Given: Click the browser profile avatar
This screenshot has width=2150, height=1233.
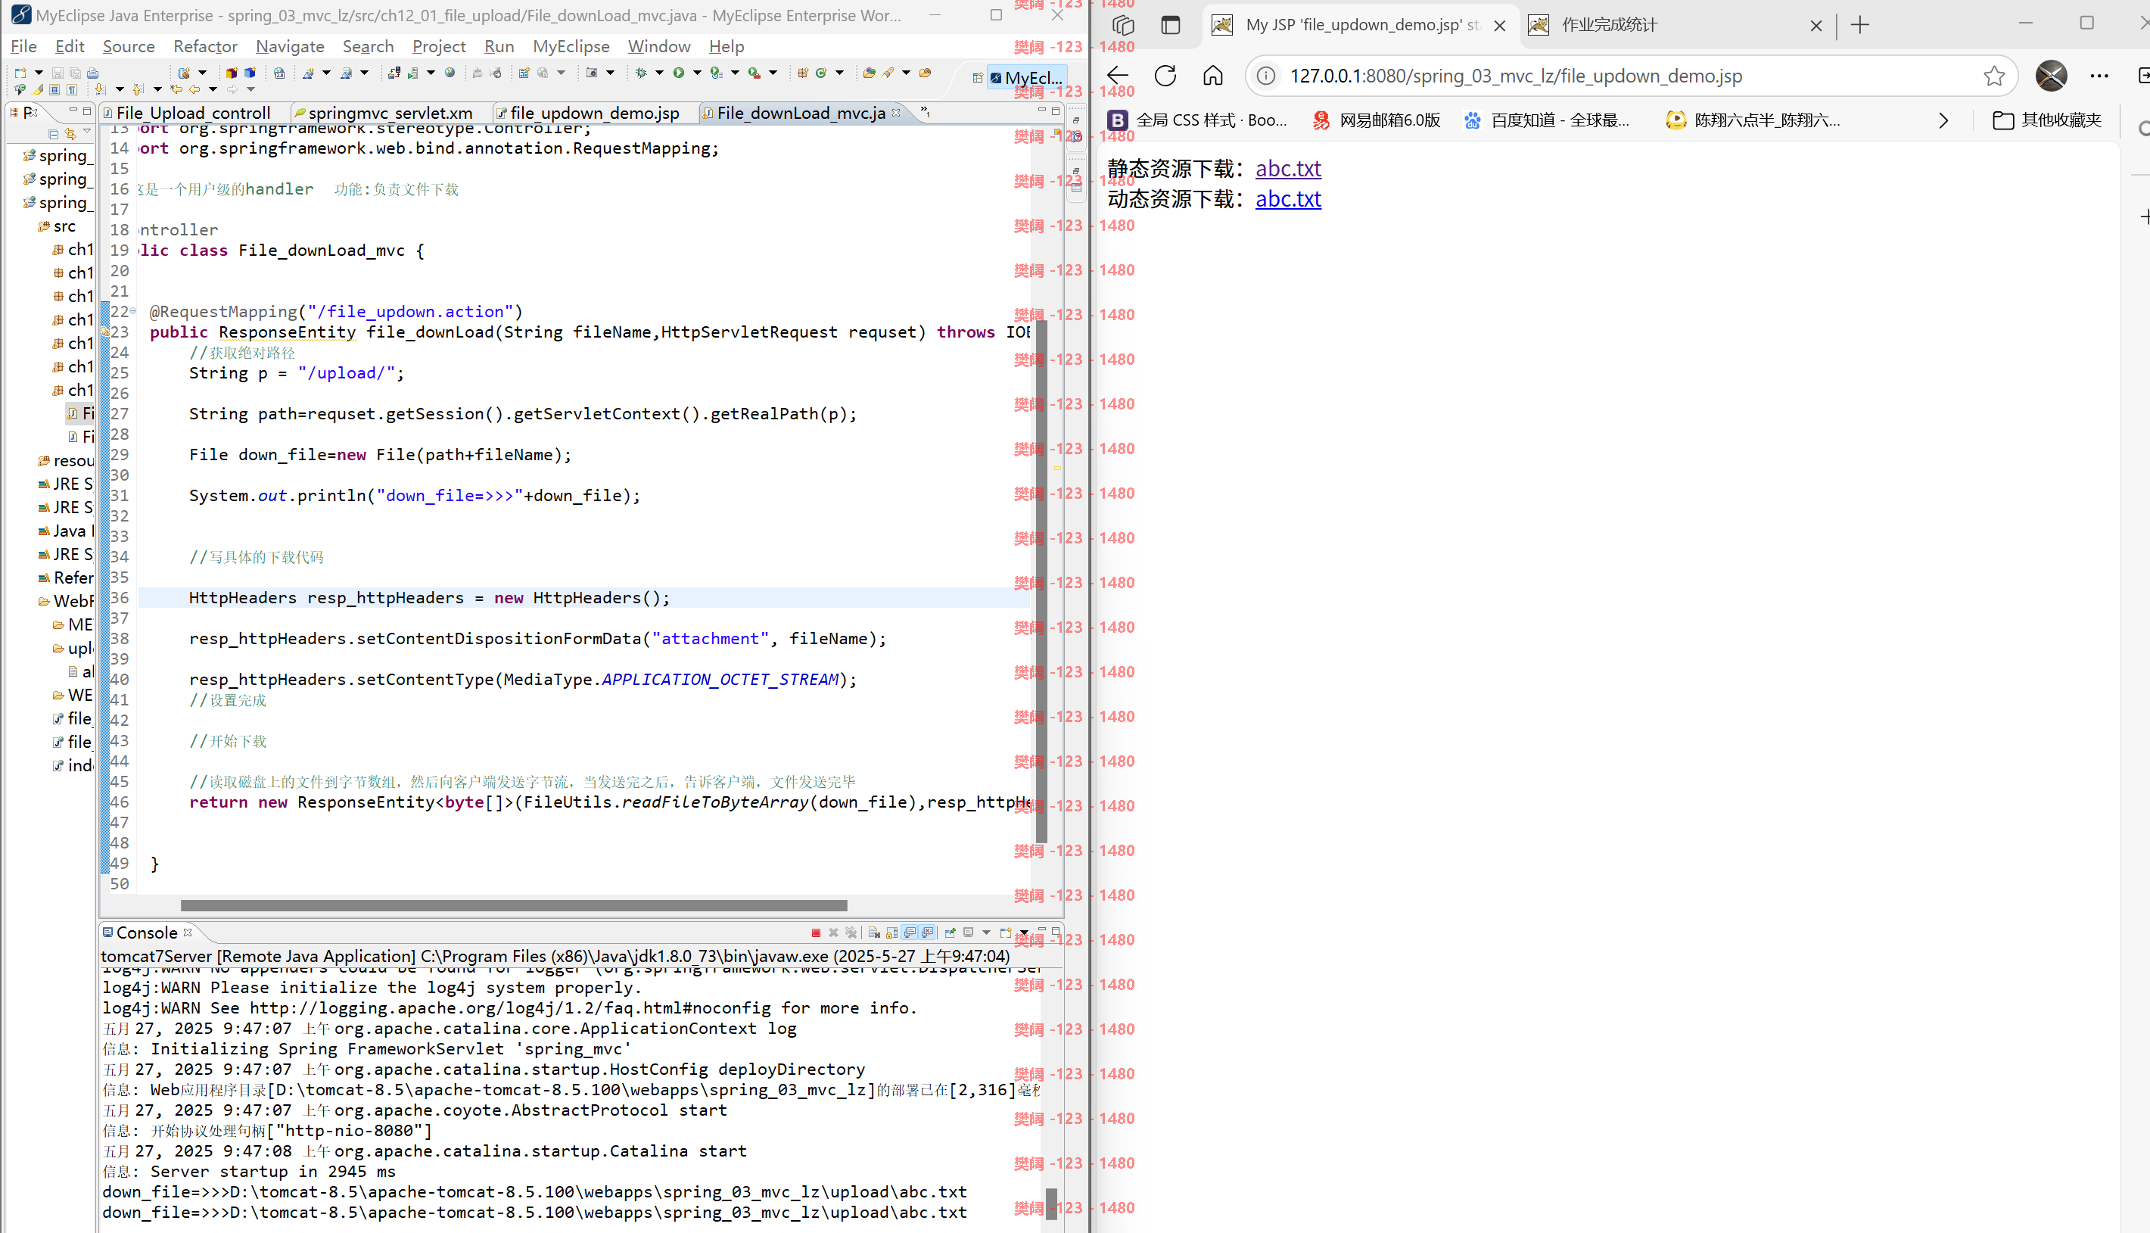Looking at the screenshot, I should 2051,76.
